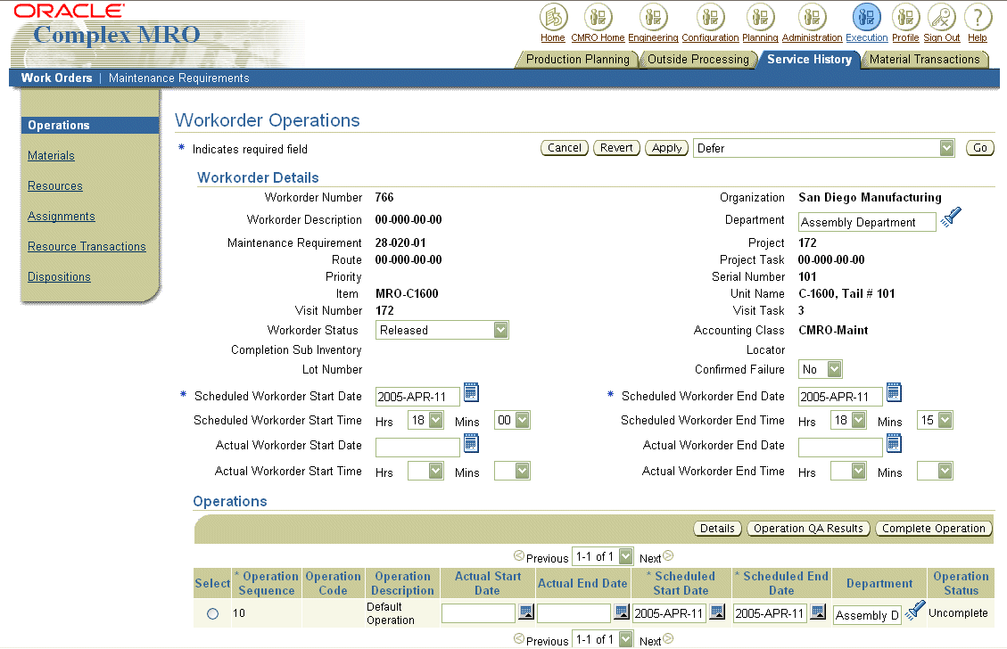Click the Assembly Department input field
Screen dimensions: 1007x649
pos(867,222)
